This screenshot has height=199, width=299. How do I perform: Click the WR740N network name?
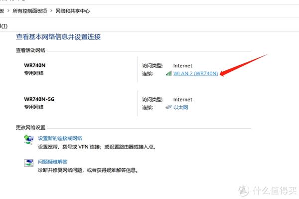[35, 65]
